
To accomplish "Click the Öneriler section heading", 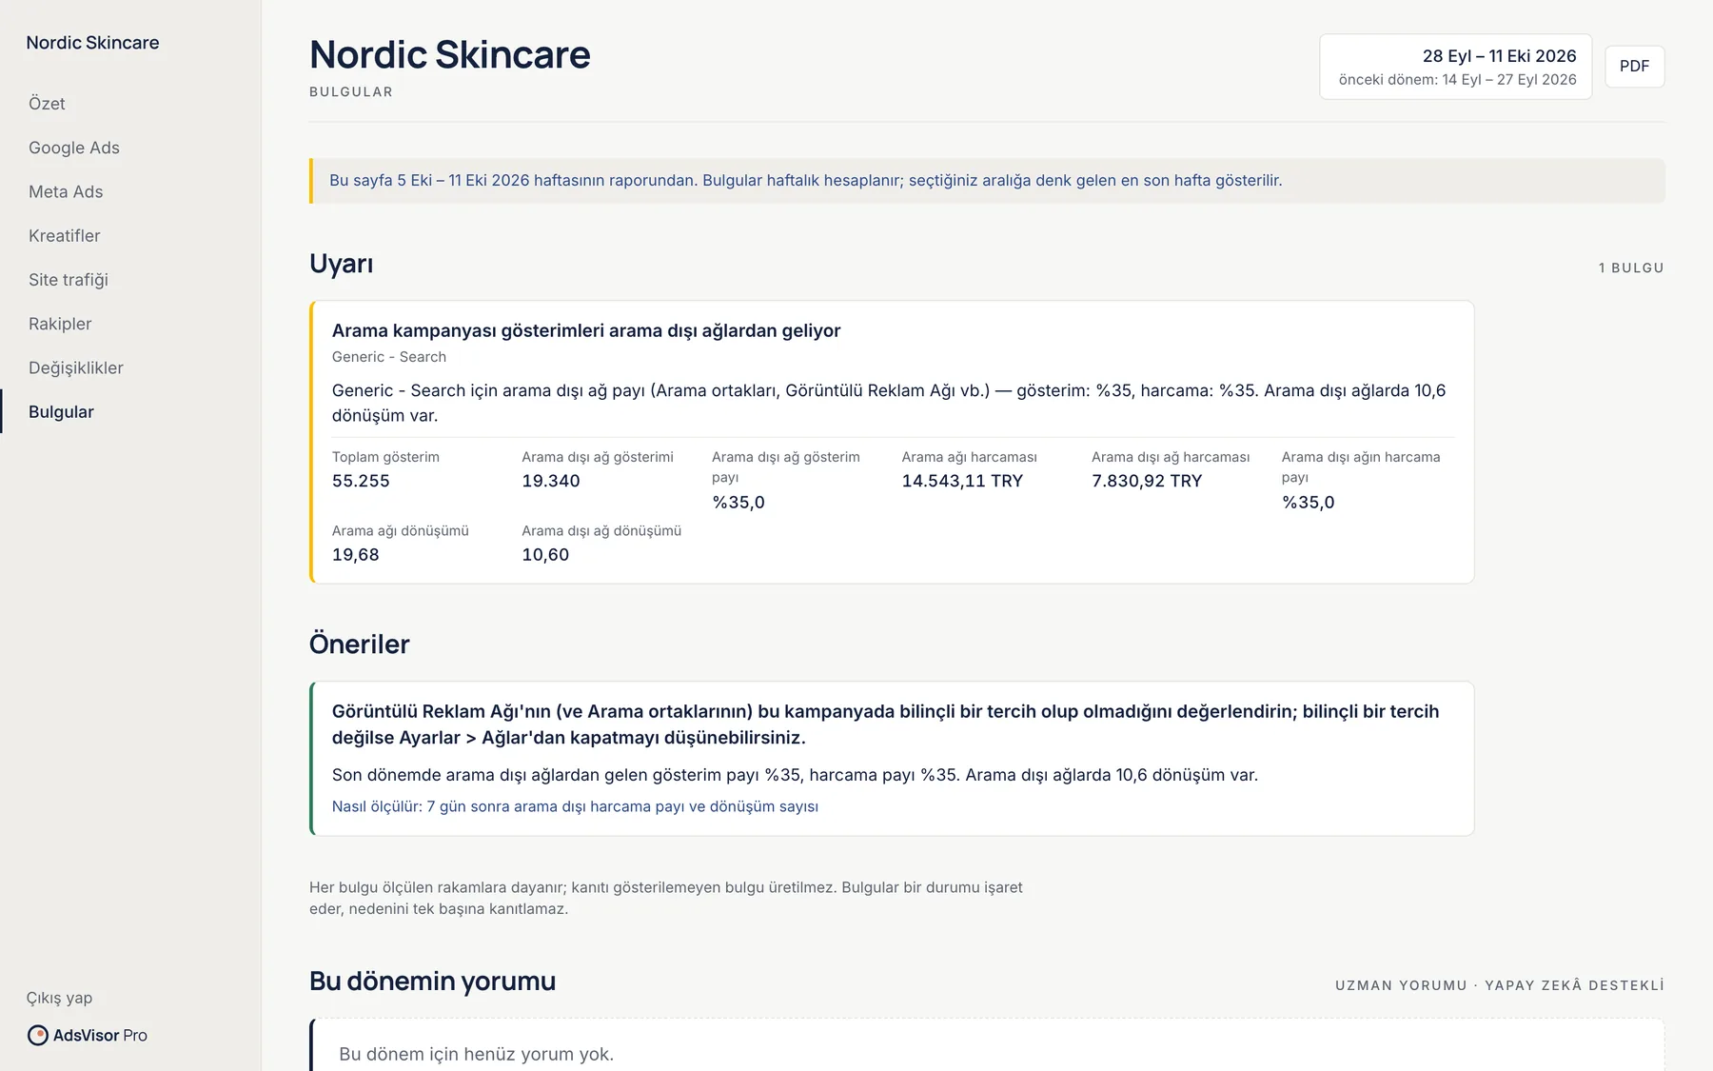I will (x=359, y=645).
